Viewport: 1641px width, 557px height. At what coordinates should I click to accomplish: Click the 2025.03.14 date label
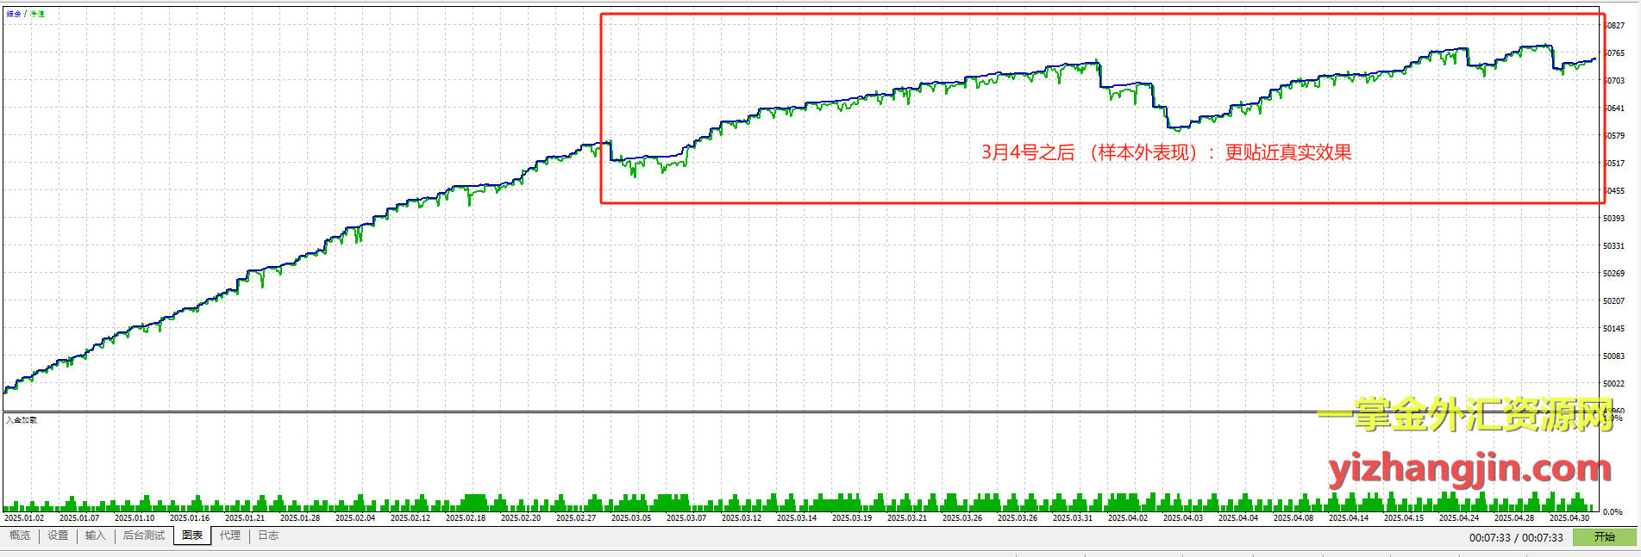pyautogui.click(x=797, y=518)
